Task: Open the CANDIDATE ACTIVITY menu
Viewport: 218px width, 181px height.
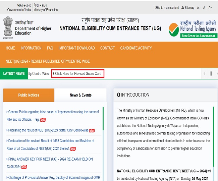Action: click(136, 48)
